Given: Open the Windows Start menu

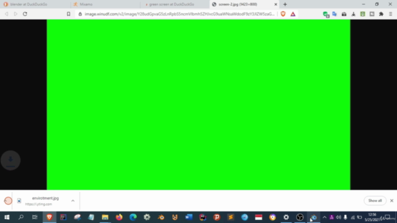Looking at the screenshot, I should click(x=7, y=217).
